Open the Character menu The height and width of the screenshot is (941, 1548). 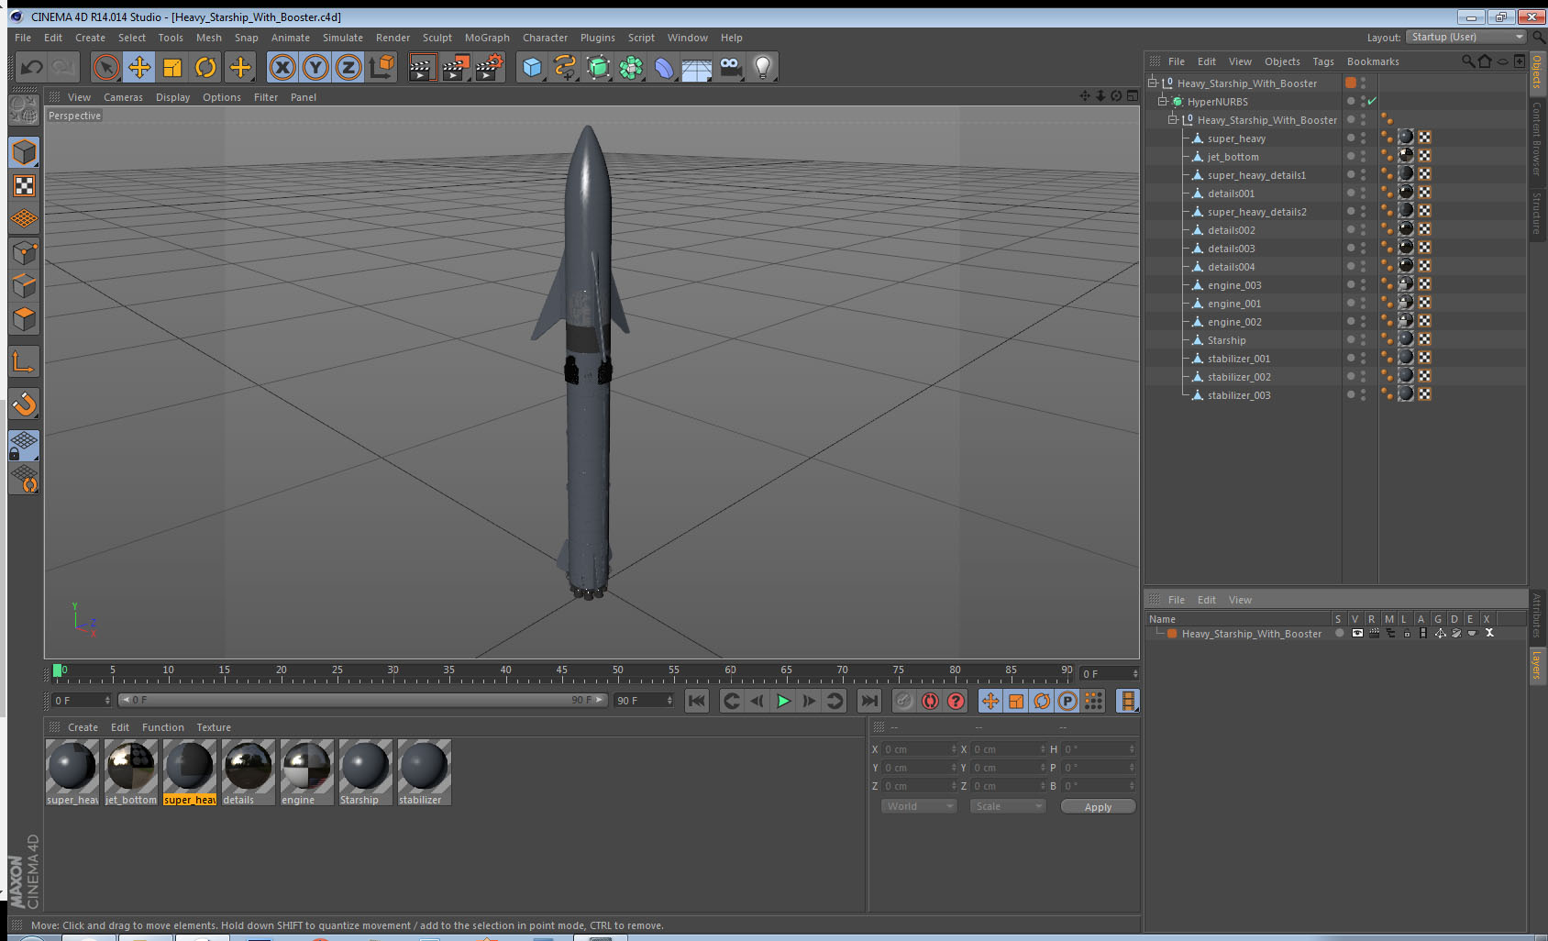click(545, 38)
